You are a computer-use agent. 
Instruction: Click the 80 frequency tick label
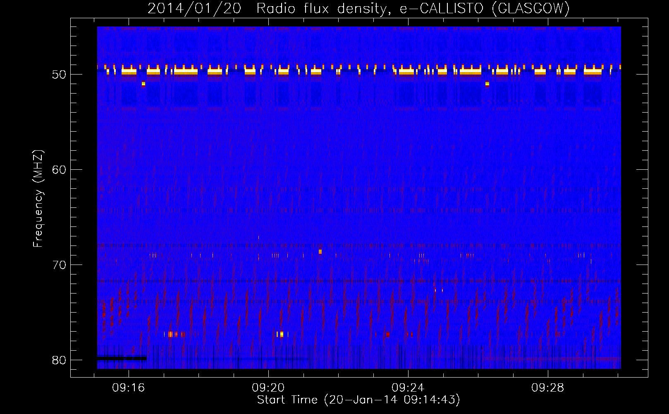tap(59, 360)
